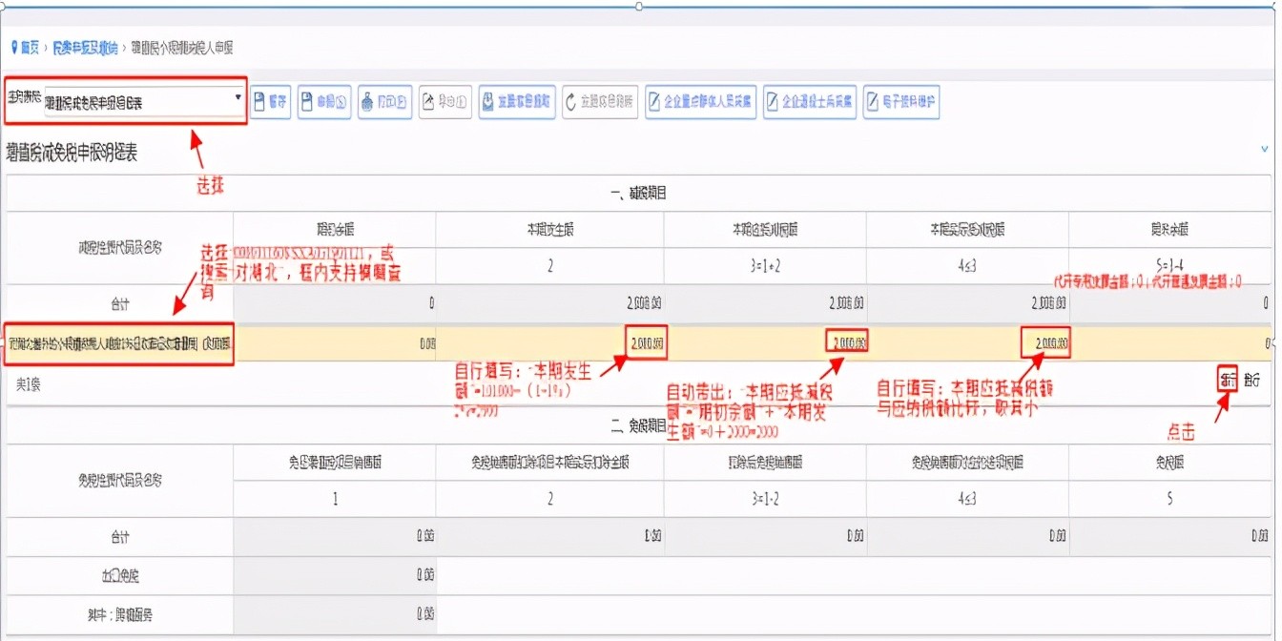The image size is (1282, 641).
Task: Click the 打印 printer icon button
Action: (x=384, y=102)
